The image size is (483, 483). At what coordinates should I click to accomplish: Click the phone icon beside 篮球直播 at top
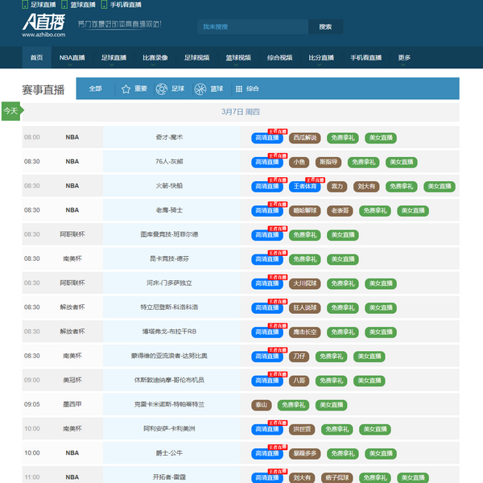pyautogui.click(x=64, y=5)
